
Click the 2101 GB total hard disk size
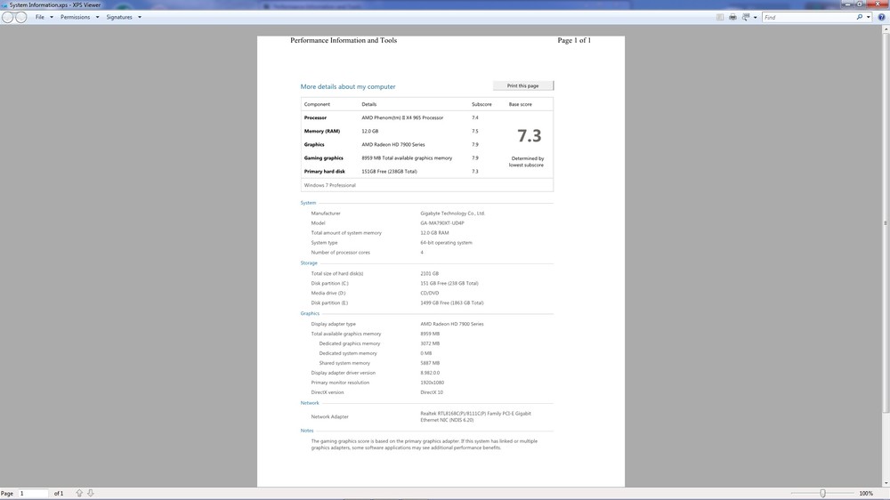pos(430,273)
